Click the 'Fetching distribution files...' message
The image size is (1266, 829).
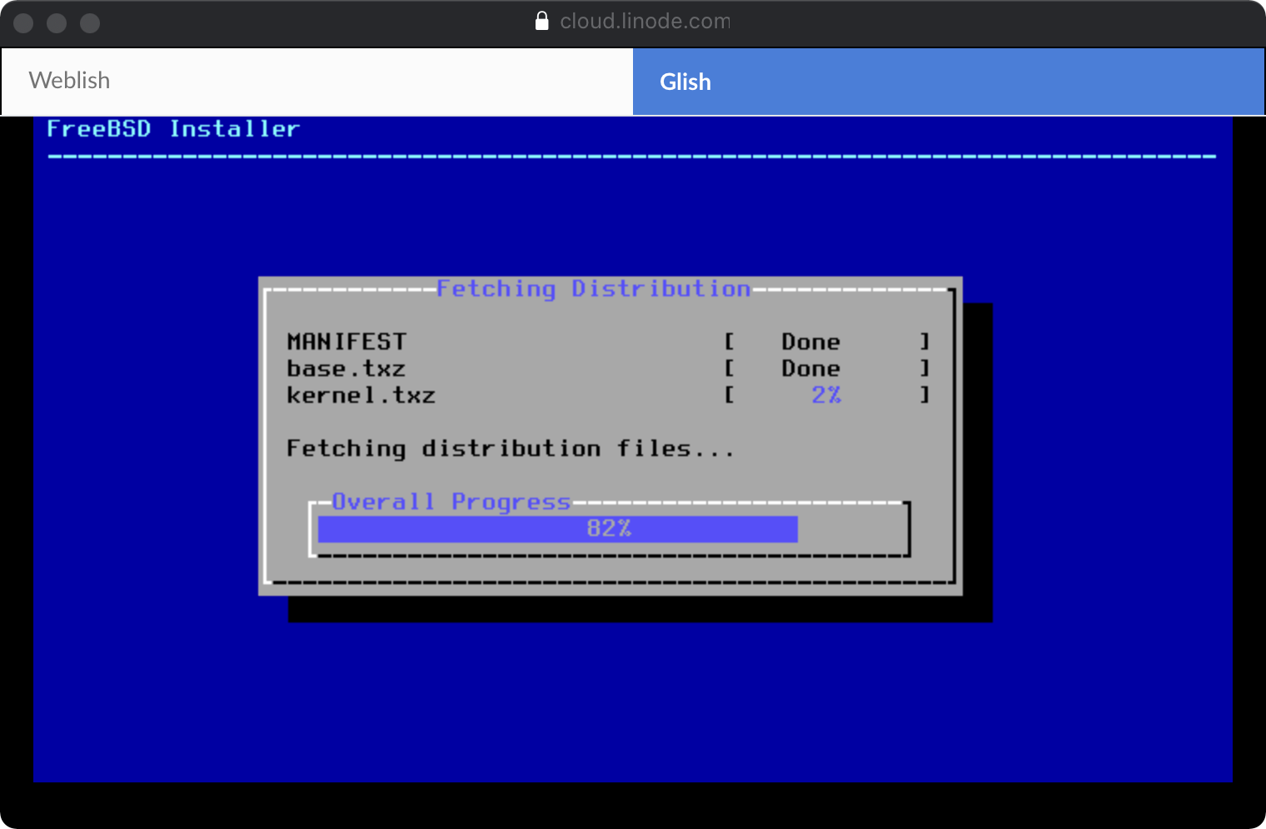tap(510, 449)
